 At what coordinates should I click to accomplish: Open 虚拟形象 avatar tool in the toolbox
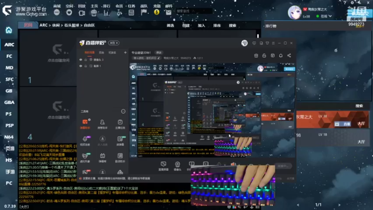coord(85,158)
